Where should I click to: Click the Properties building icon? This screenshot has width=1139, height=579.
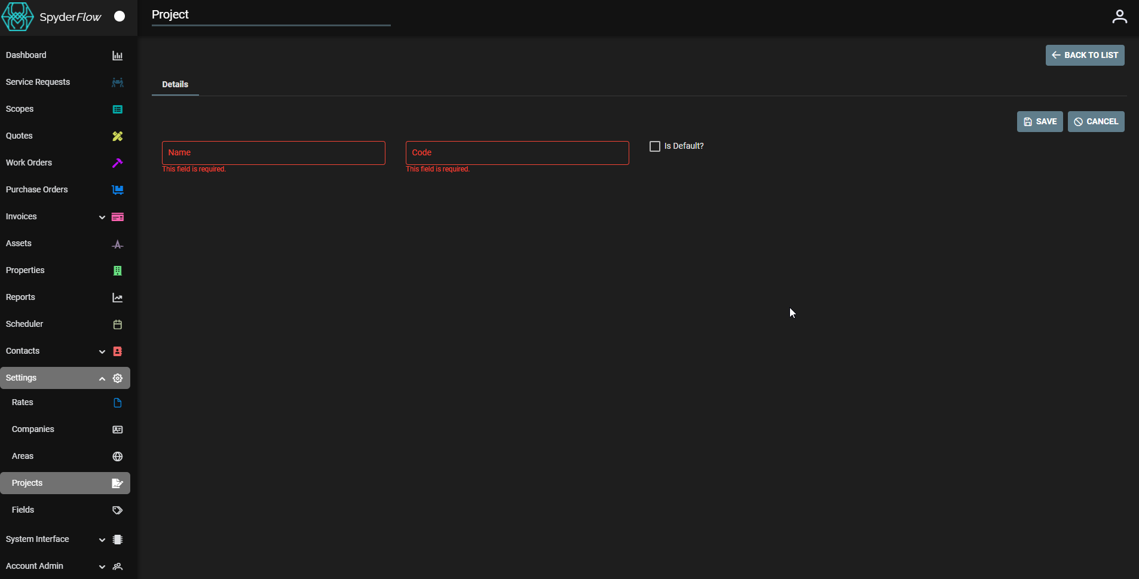[x=117, y=271]
